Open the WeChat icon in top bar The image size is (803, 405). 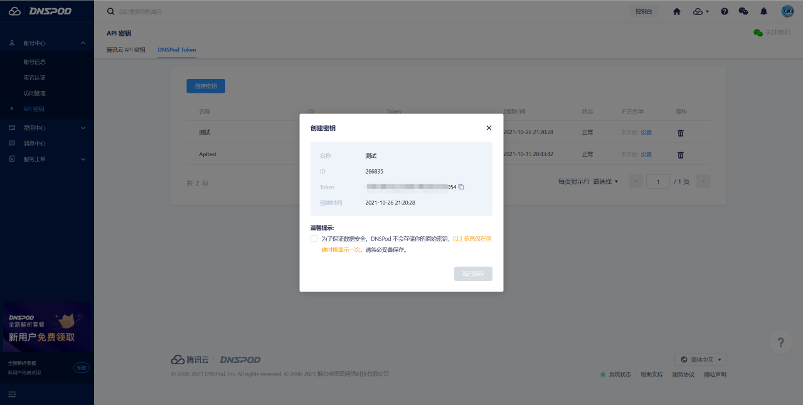point(743,11)
